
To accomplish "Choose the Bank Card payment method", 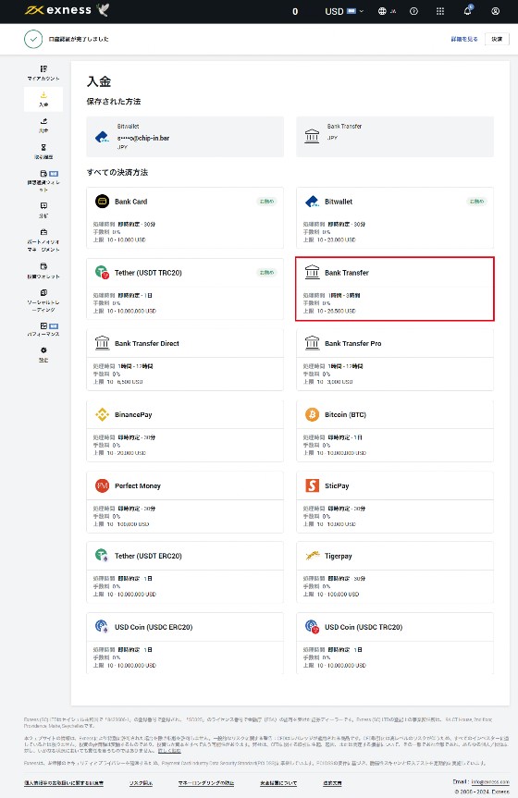I will point(185,218).
